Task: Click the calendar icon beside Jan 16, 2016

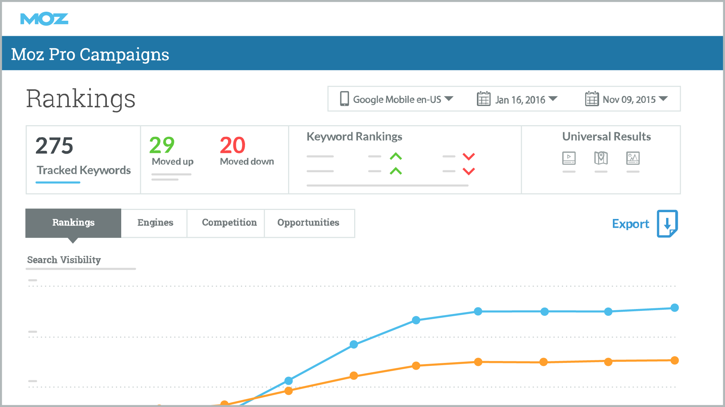Action: pos(483,99)
